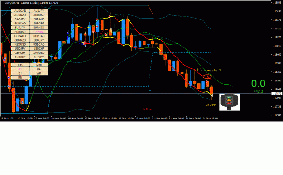Click the 17 Nov 16:00 time axis label
Viewport: 283px width, 175px height.
25,118
